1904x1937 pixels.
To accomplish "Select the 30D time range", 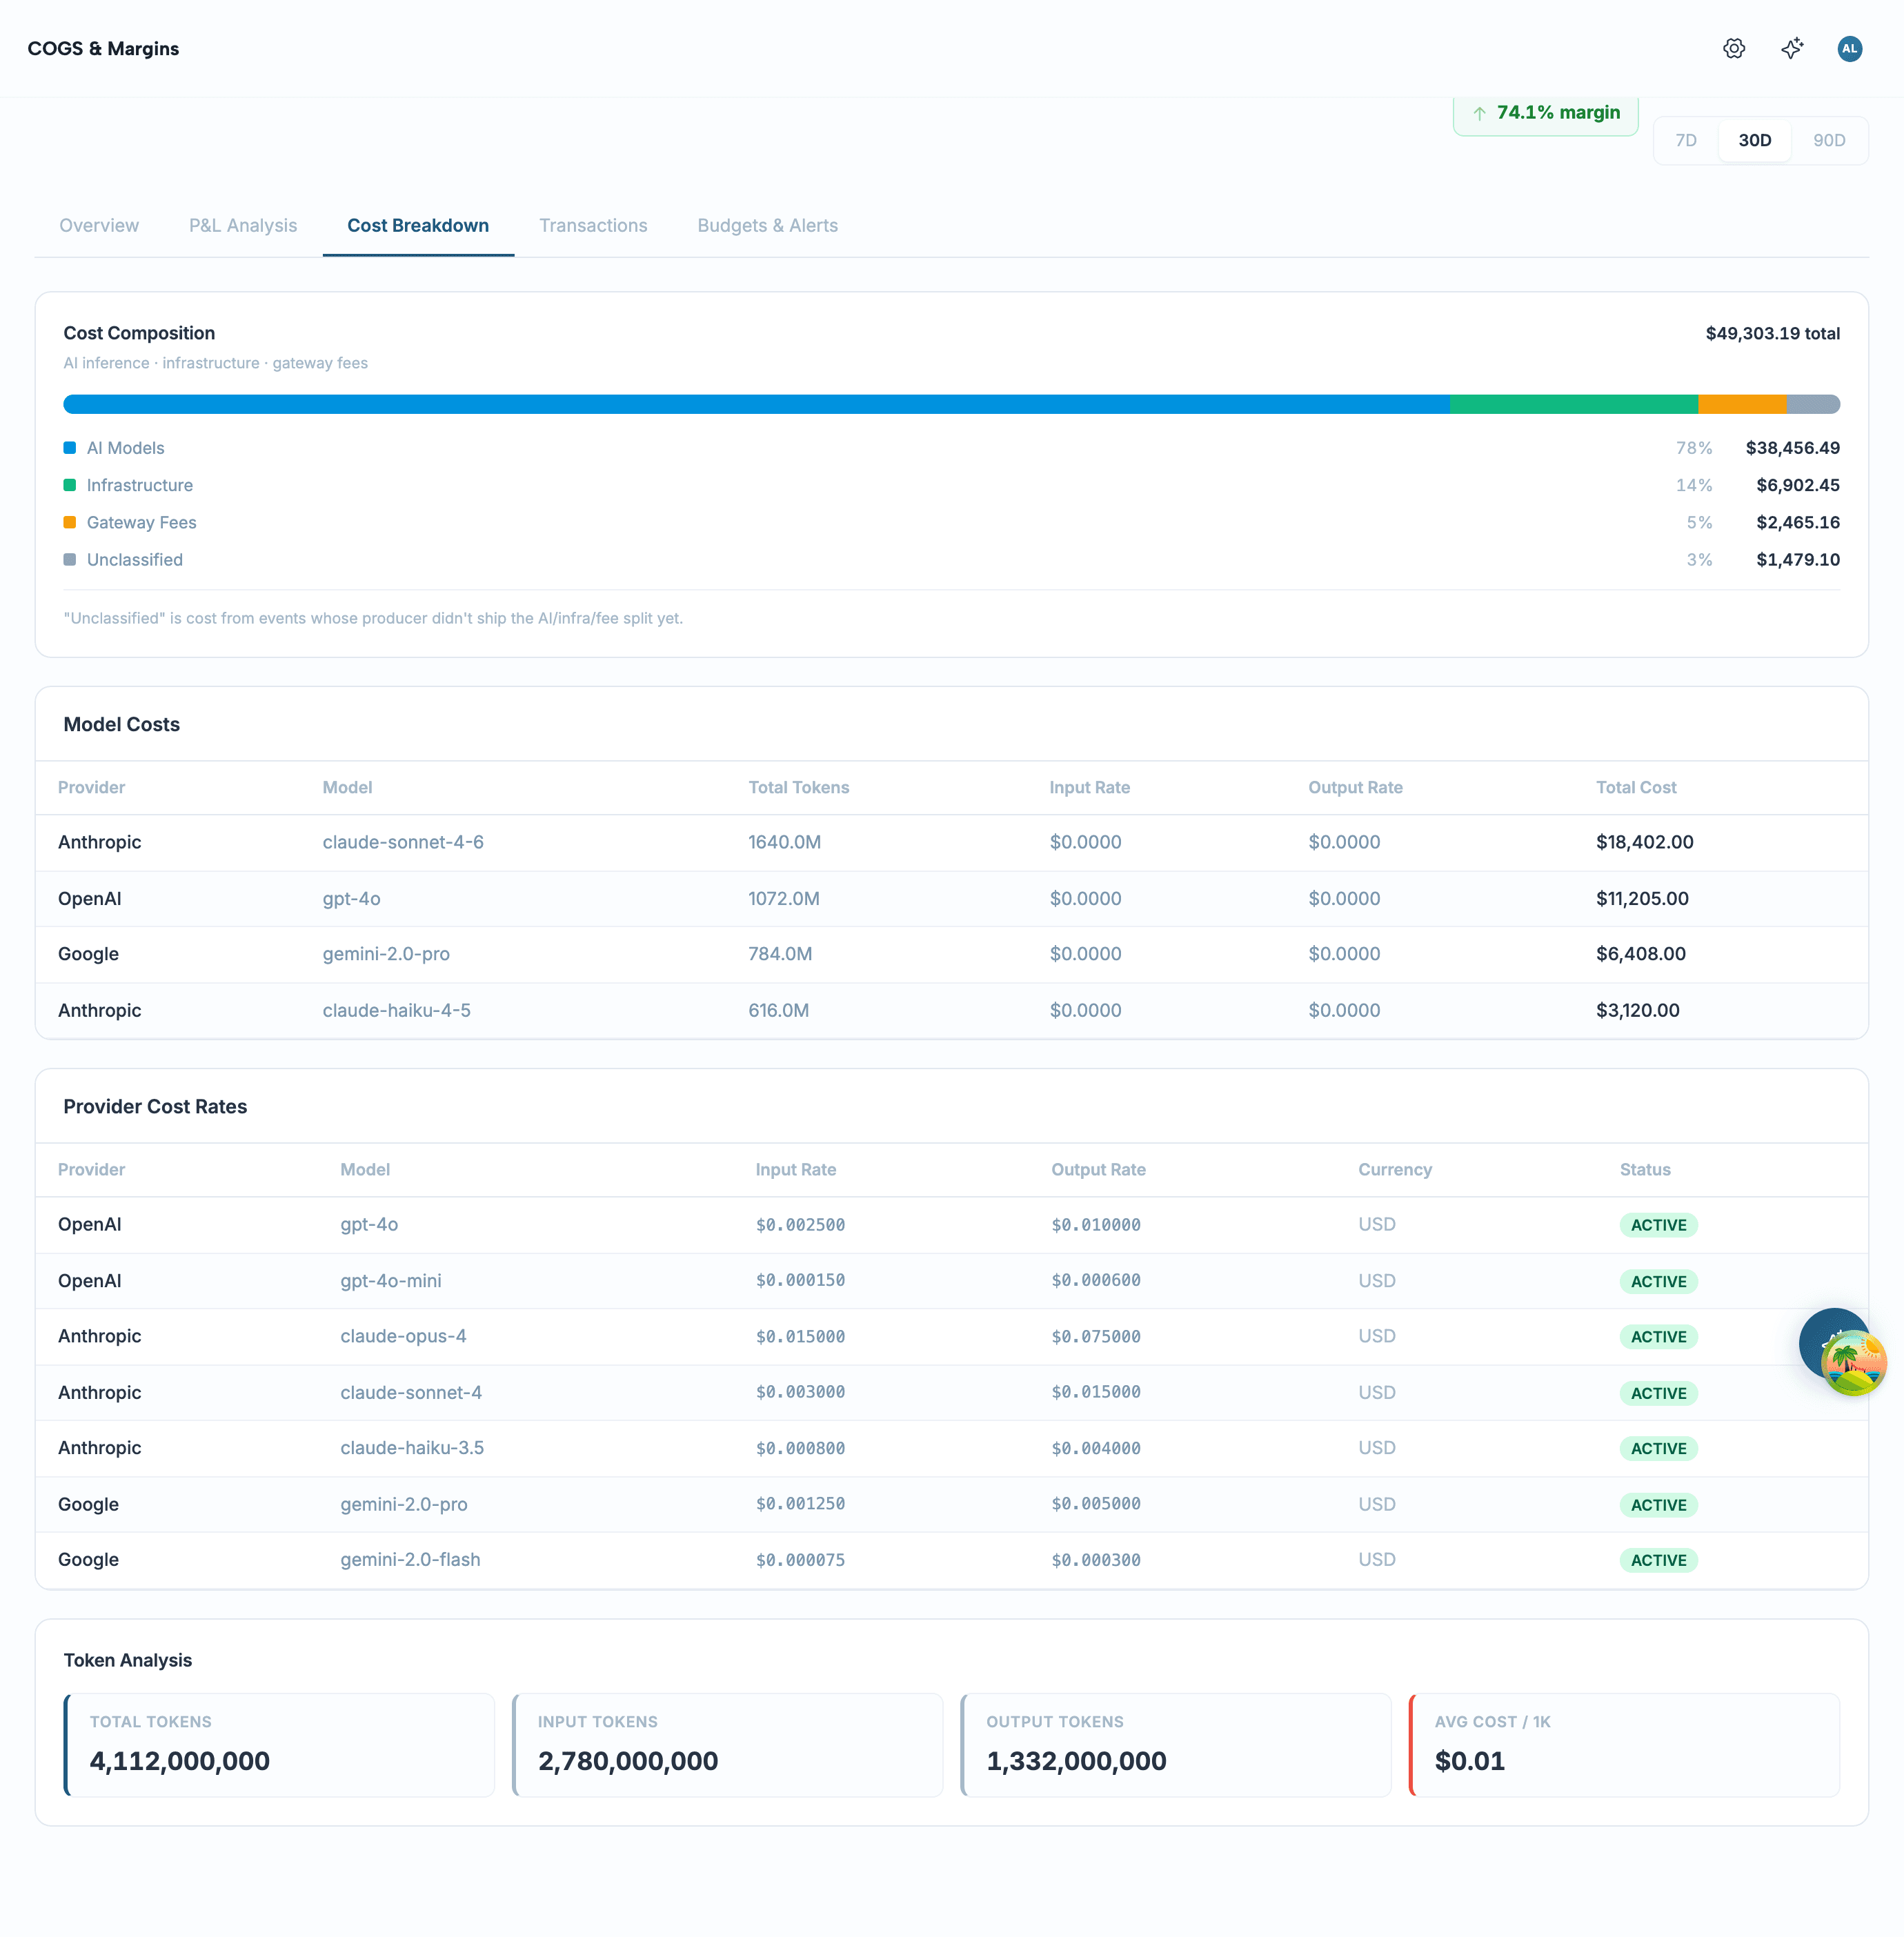I will click(1754, 140).
